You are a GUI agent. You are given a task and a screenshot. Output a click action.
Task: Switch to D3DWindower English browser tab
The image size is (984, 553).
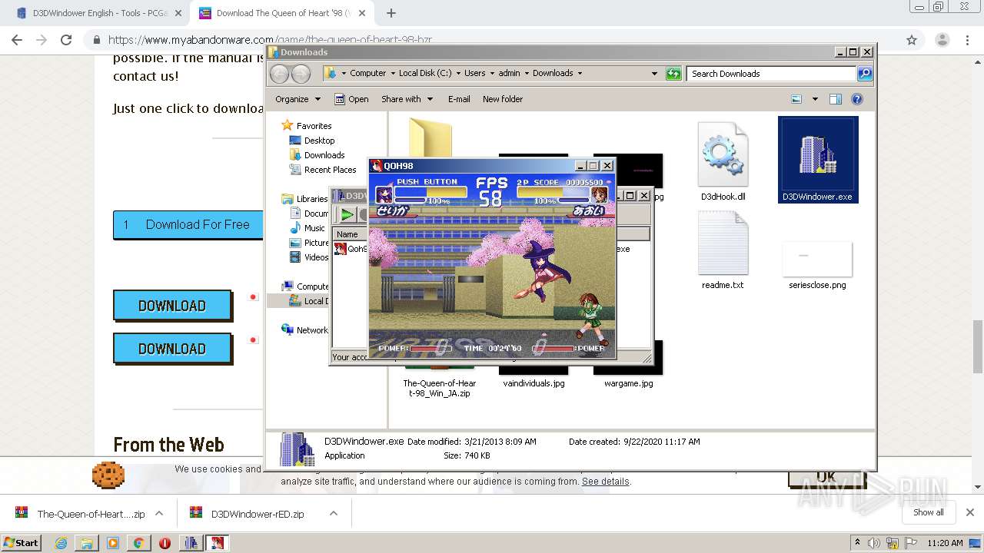(x=100, y=13)
